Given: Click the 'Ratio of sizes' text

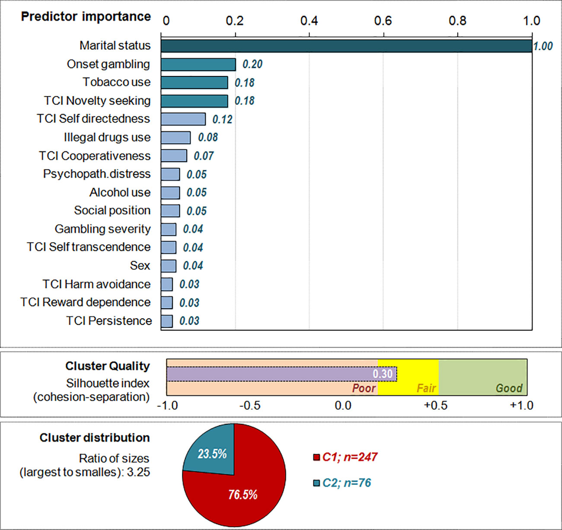Looking at the screenshot, I should (x=114, y=458).
